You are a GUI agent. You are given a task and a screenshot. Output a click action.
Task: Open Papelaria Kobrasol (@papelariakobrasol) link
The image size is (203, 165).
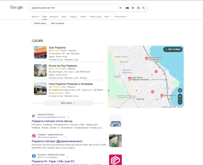click(57, 141)
